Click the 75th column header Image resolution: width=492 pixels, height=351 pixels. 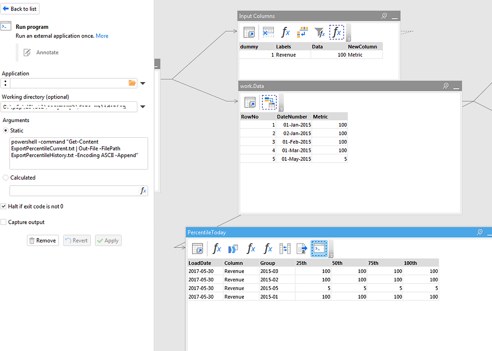pos(385,263)
